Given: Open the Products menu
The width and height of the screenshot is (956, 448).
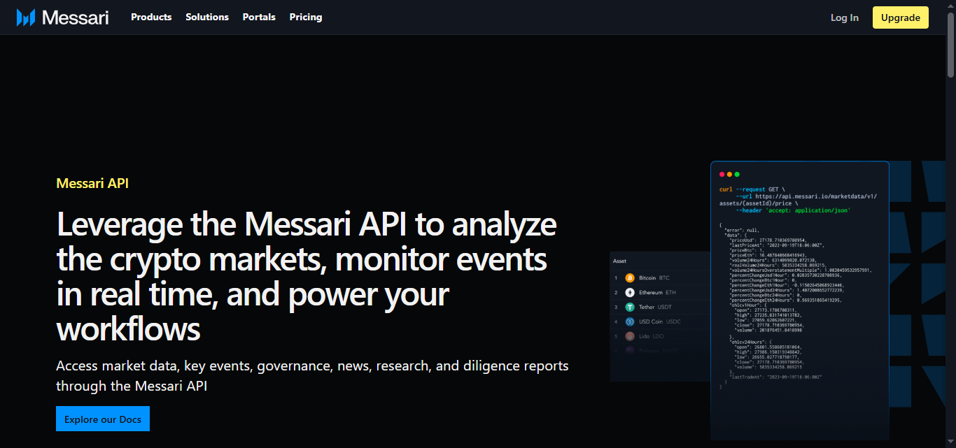Looking at the screenshot, I should pos(151,17).
